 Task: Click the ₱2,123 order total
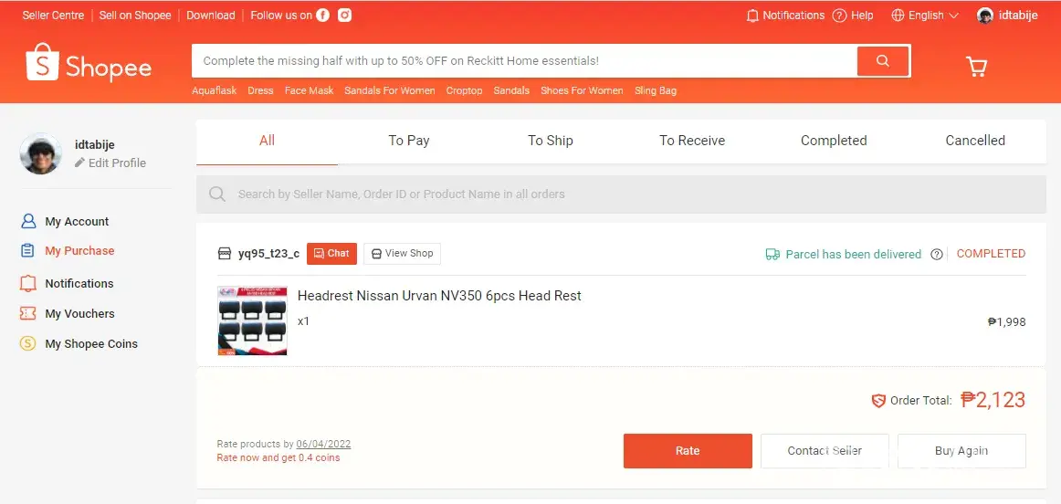point(993,400)
